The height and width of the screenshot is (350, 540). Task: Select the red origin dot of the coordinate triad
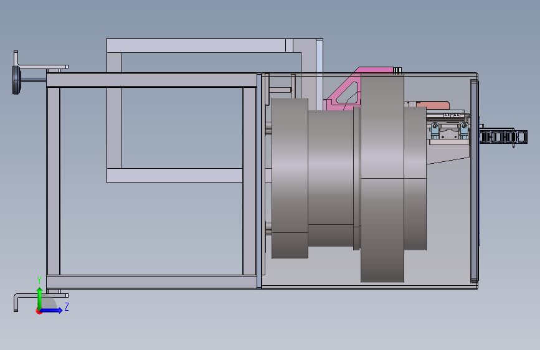(x=39, y=311)
